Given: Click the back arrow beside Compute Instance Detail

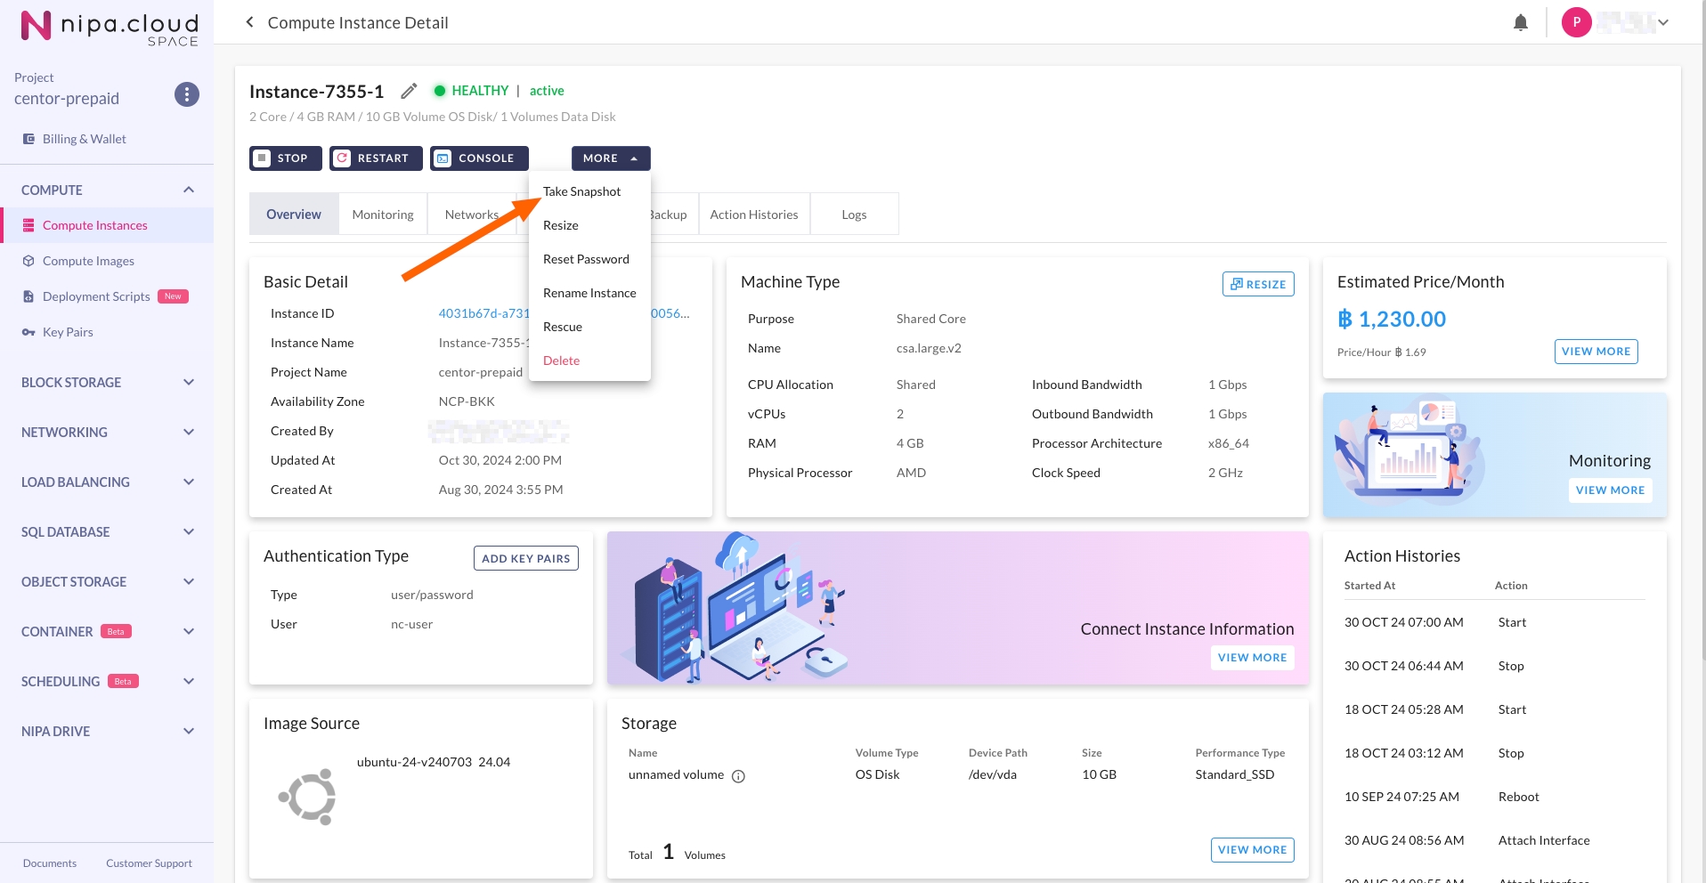Looking at the screenshot, I should tap(249, 22).
